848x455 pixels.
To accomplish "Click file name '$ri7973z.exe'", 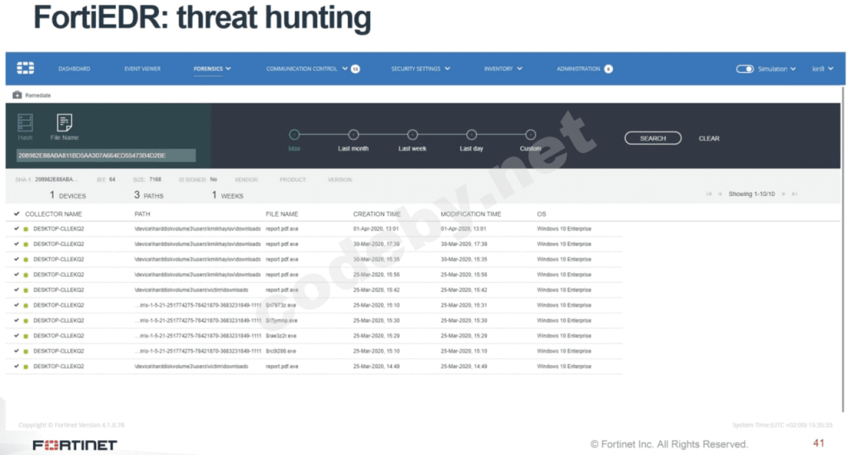I will 281,305.
